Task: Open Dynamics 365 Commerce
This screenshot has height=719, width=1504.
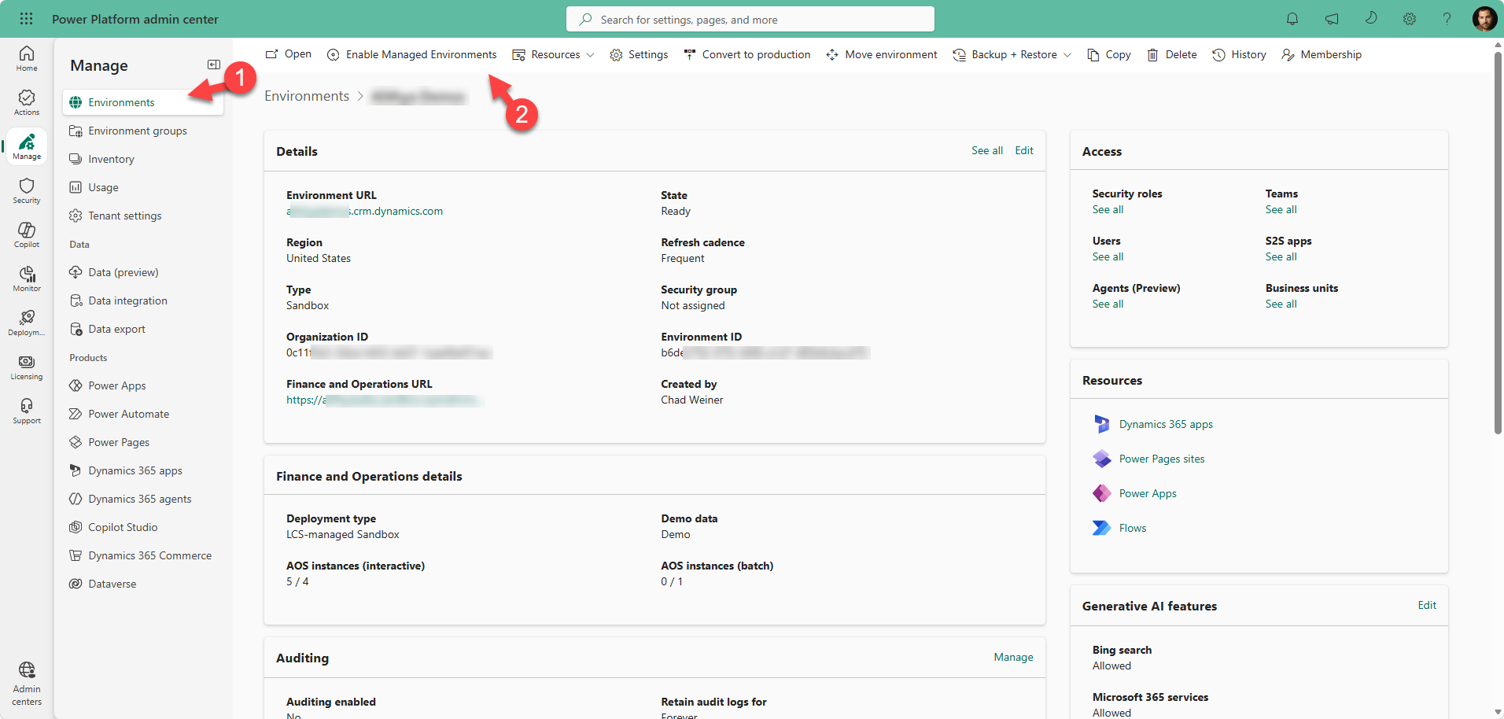Action: click(x=142, y=555)
